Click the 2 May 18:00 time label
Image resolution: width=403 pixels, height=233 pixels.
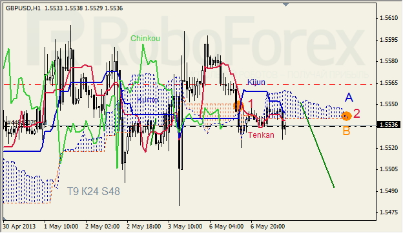(x=143, y=227)
